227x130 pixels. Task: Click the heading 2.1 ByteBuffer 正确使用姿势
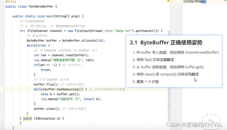166,42
